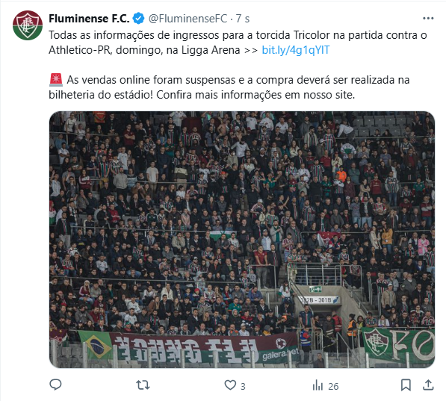
Task: Expand the three-dot more options menu
Action: [x=428, y=19]
